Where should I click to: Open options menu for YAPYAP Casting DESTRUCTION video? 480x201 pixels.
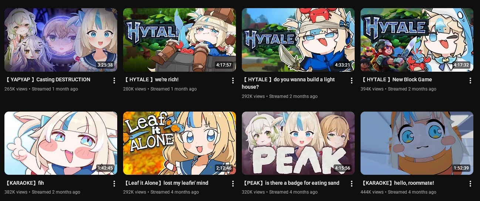point(114,81)
